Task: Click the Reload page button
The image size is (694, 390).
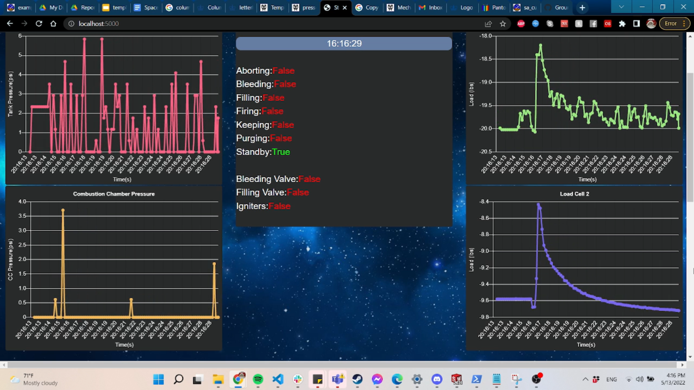Action: coord(39,24)
